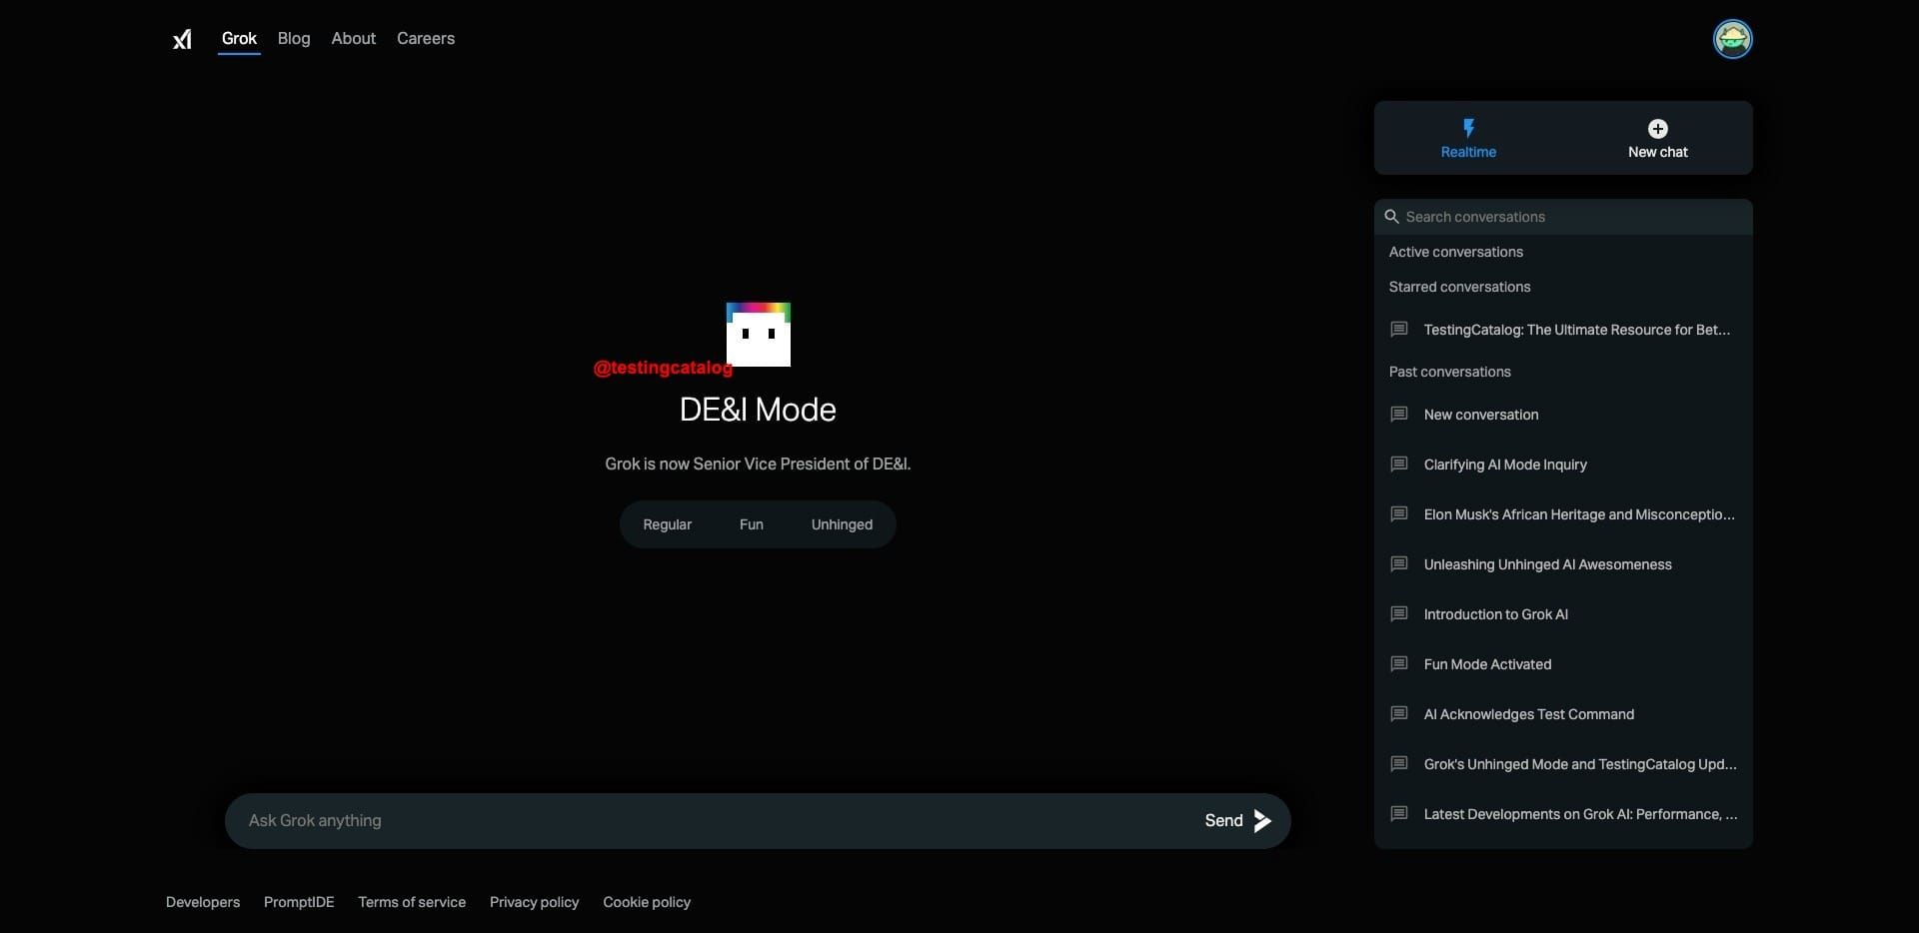Click the xAI logo
The height and width of the screenshot is (933, 1919).
tap(182, 39)
